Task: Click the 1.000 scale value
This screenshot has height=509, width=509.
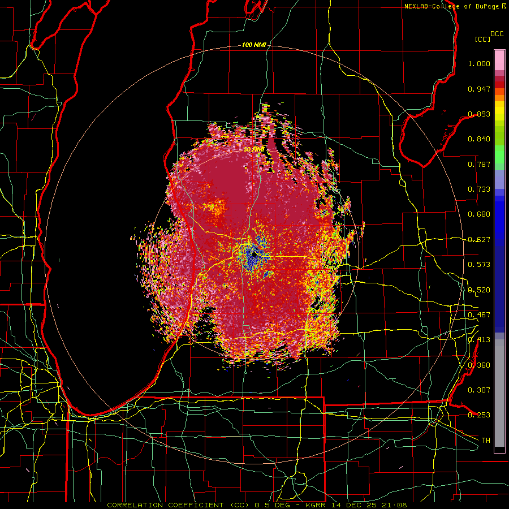Action: tap(479, 63)
